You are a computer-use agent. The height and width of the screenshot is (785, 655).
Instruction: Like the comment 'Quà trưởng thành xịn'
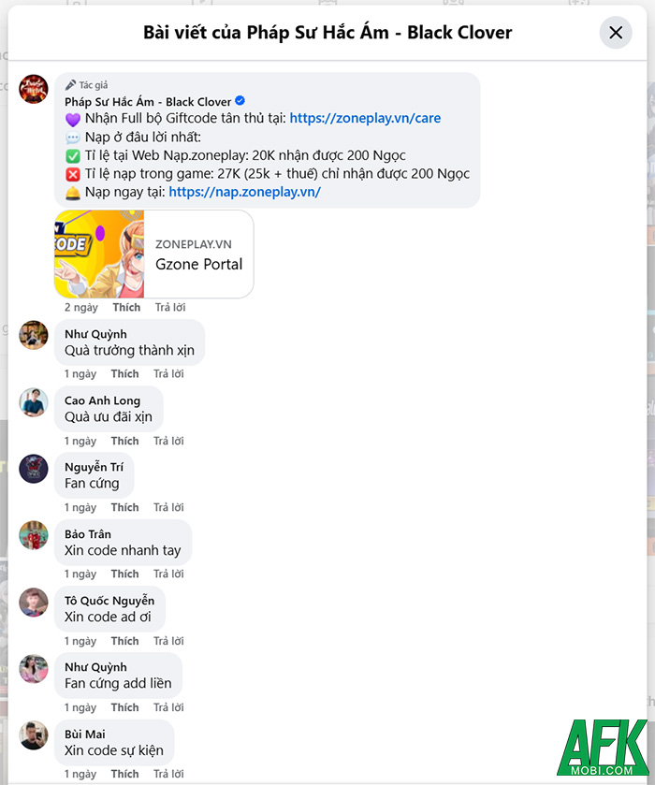click(x=124, y=373)
